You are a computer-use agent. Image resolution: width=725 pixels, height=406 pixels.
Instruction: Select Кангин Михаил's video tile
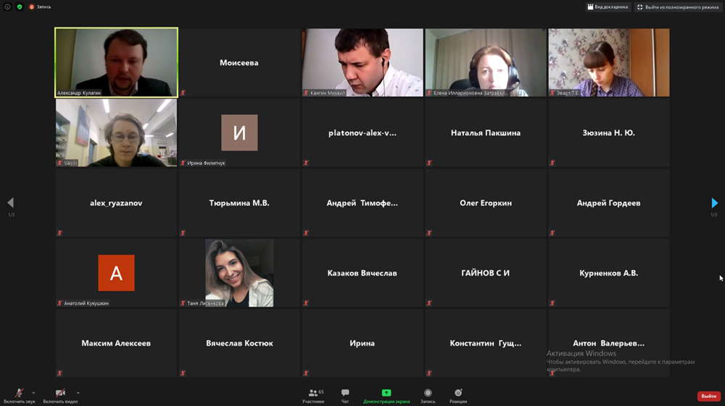(x=362, y=62)
